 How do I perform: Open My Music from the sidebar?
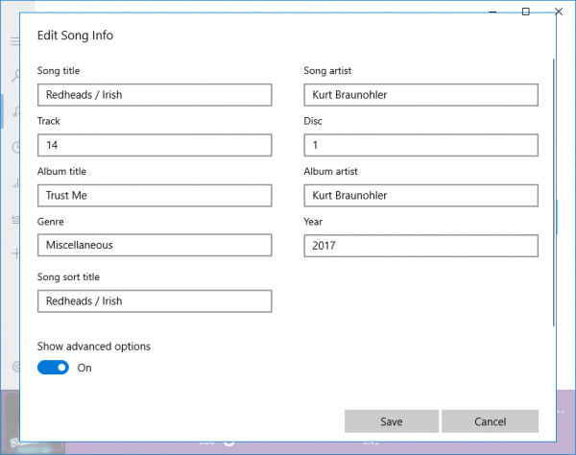pos(14,111)
